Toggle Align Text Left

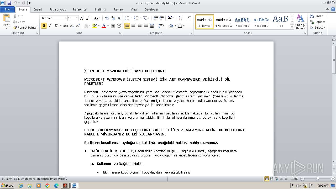coord(127,26)
